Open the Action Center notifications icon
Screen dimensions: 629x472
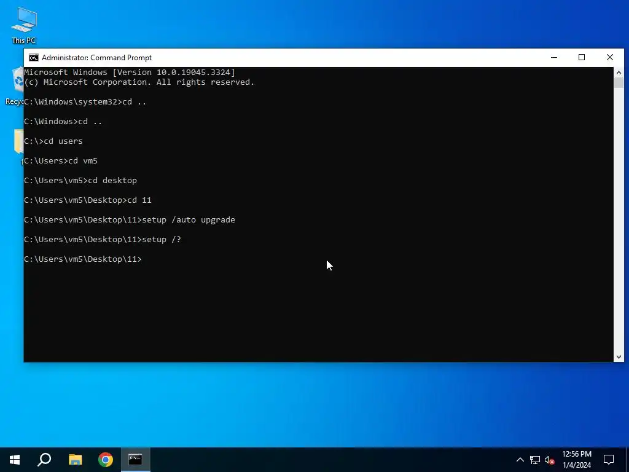[x=609, y=460]
